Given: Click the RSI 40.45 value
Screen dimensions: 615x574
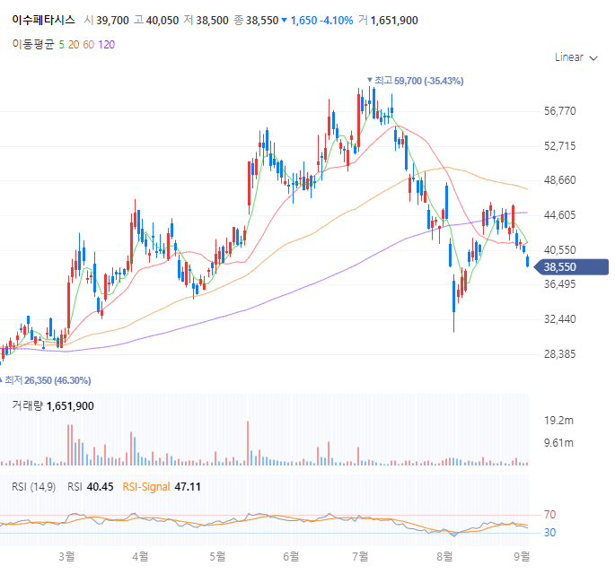Looking at the screenshot, I should (90, 487).
